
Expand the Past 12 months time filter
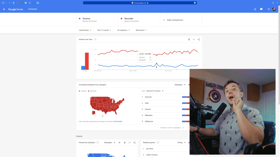click(104, 30)
